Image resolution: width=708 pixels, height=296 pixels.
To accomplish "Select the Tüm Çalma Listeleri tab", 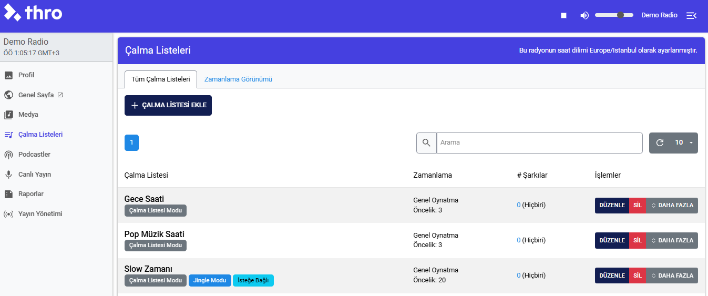I will 161,79.
